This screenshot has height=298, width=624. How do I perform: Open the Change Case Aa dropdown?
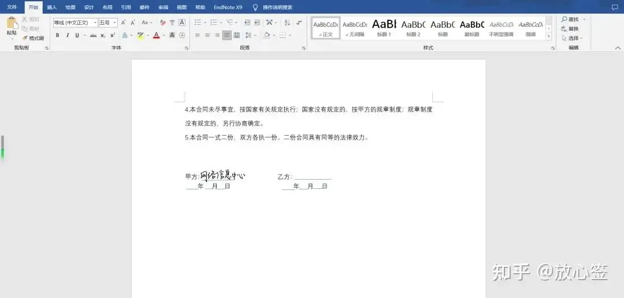pyautogui.click(x=147, y=23)
